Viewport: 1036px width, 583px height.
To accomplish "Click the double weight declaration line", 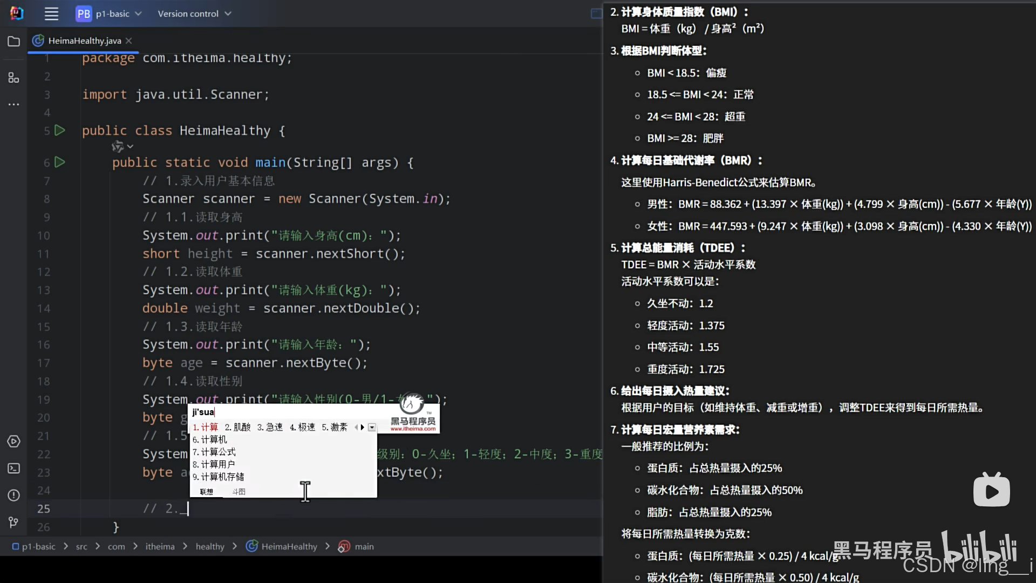I will click(x=281, y=308).
